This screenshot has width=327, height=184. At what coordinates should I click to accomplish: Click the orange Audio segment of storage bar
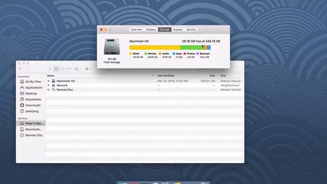point(205,48)
